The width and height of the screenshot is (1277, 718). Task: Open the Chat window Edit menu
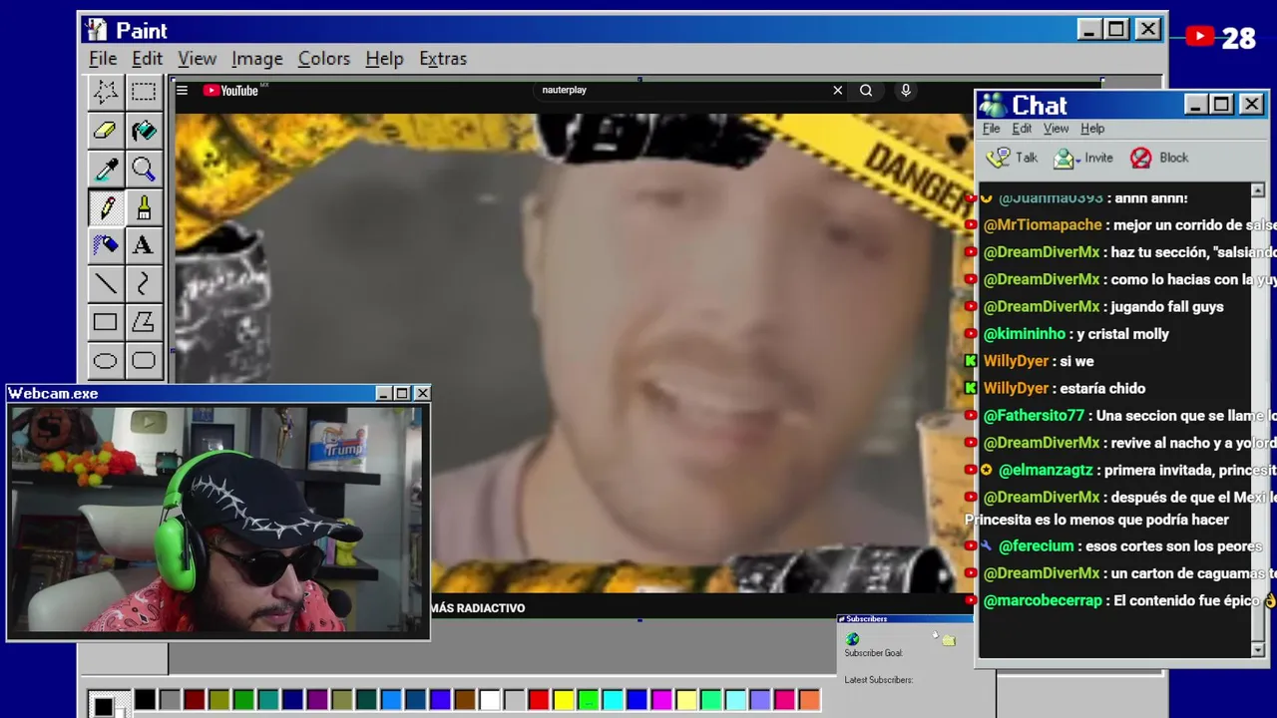[1022, 129]
